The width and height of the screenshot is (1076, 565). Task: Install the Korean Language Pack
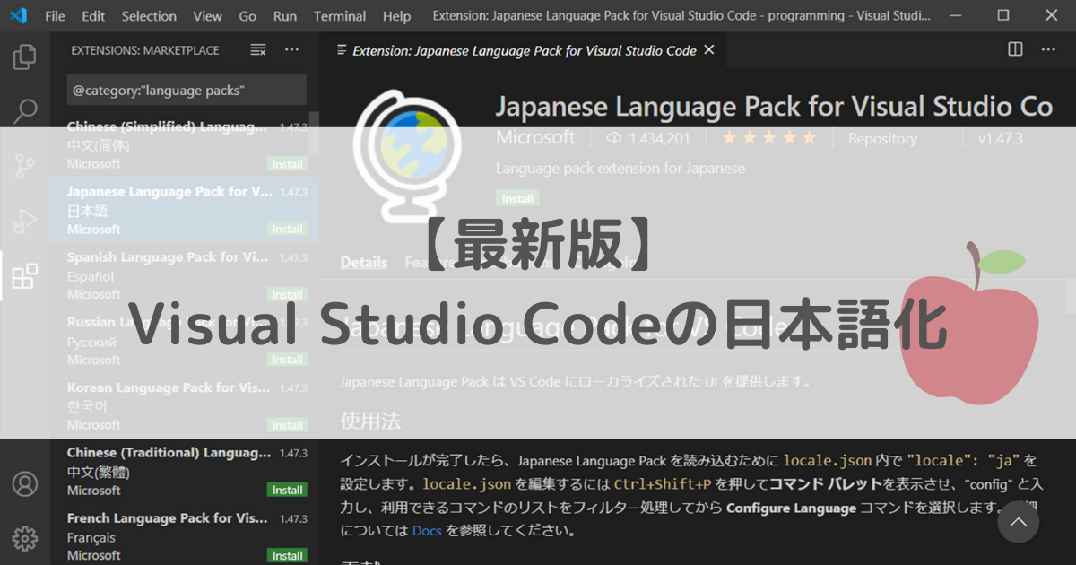[287, 424]
